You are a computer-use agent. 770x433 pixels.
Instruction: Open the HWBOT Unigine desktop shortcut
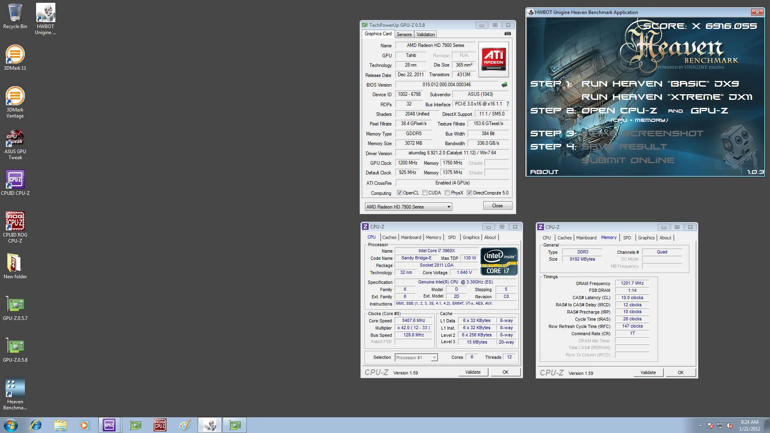point(45,19)
